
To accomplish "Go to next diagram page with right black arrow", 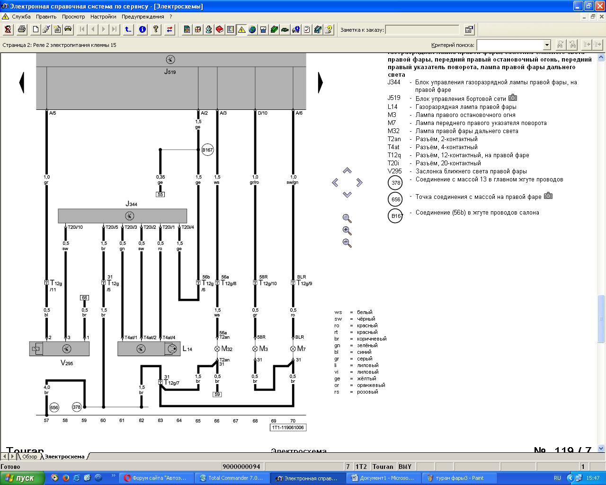I will [321, 82].
